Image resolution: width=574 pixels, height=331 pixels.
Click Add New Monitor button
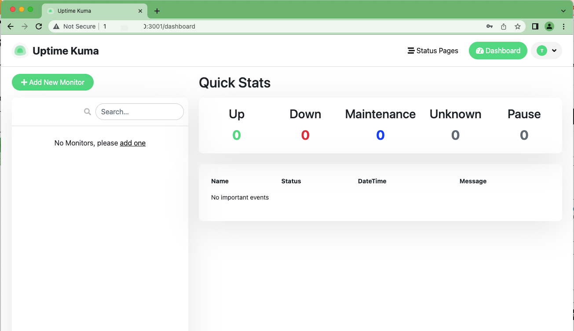53,82
